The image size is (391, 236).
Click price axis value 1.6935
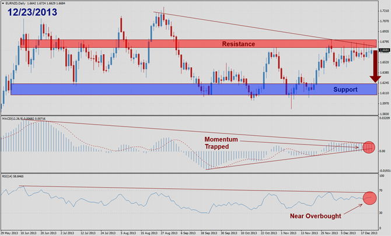tap(384, 31)
